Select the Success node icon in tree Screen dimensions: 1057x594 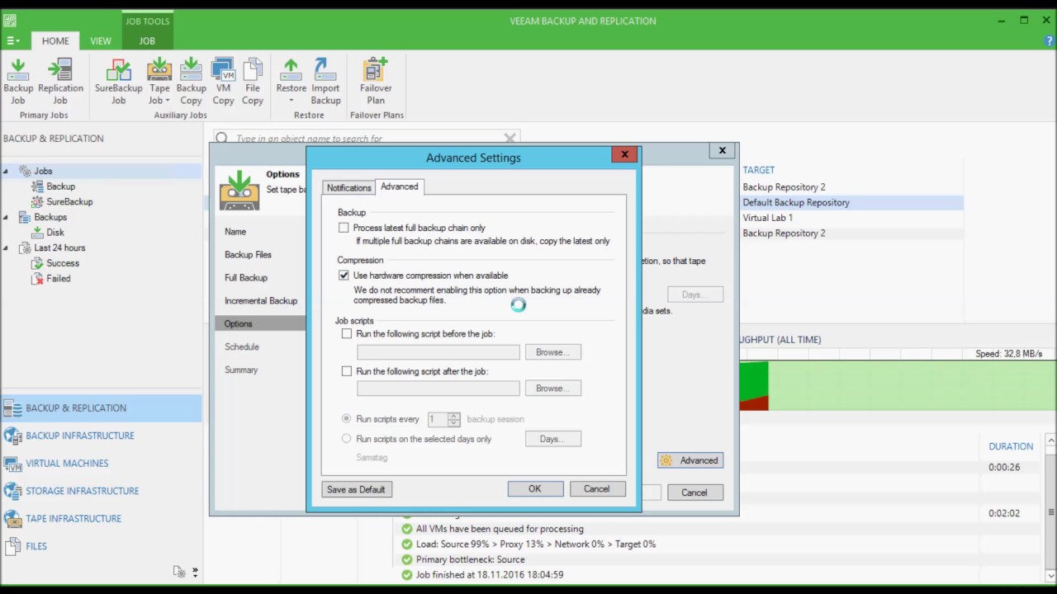[x=37, y=263]
